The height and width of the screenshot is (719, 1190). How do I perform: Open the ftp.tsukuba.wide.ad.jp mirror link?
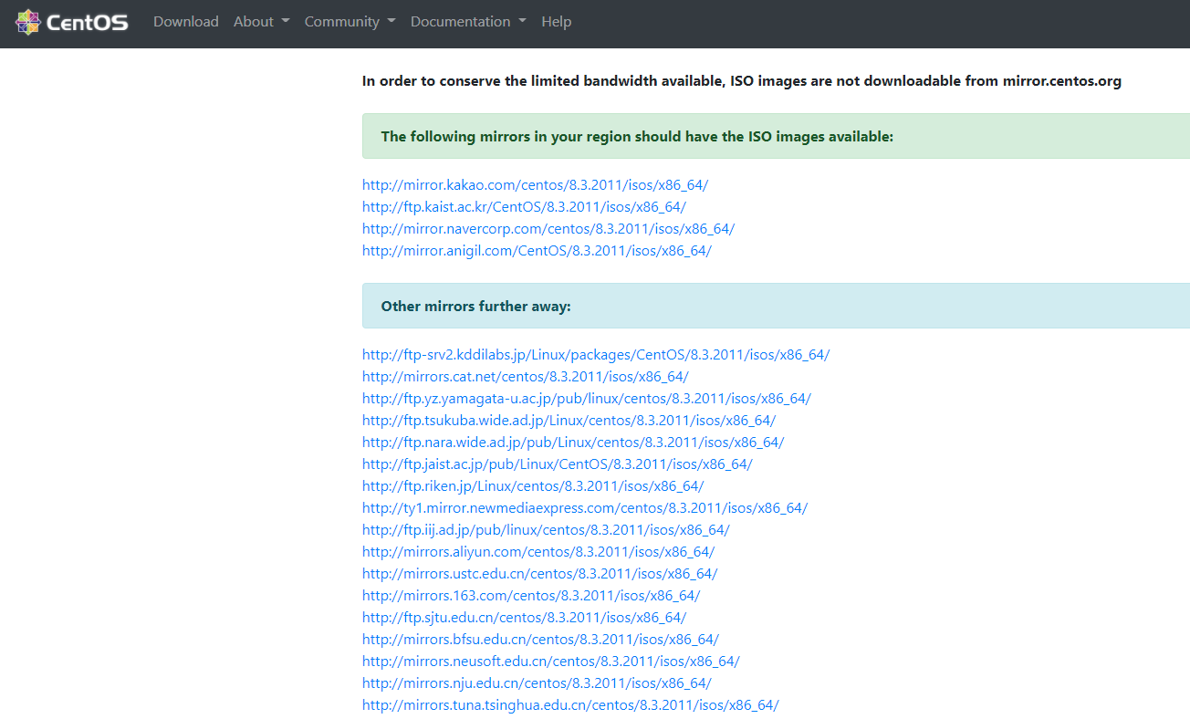tap(569, 421)
